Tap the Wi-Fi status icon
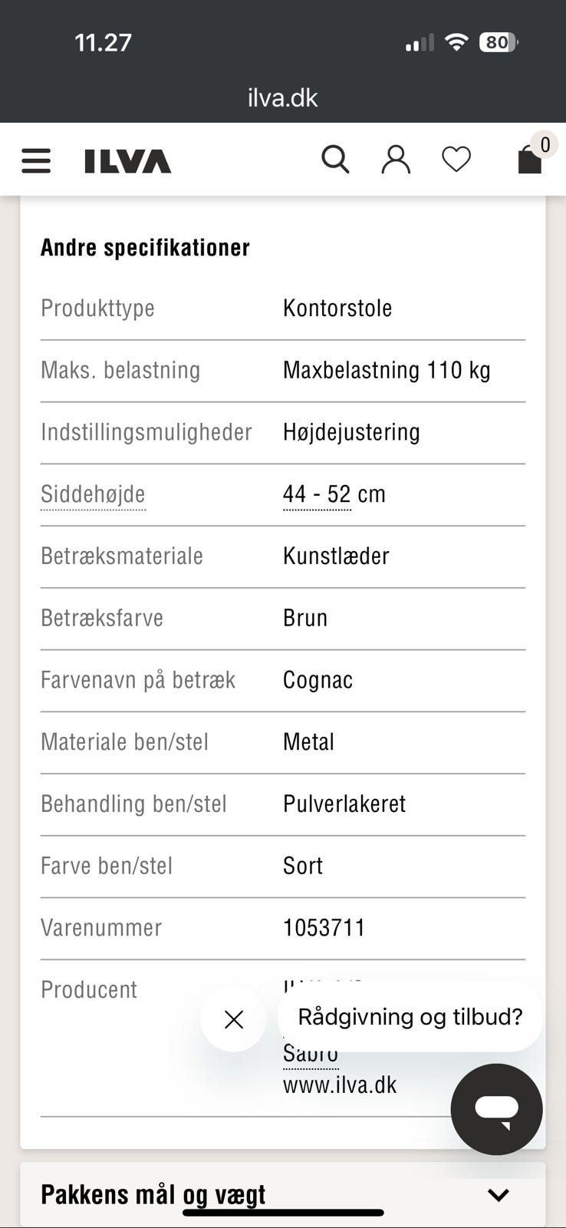This screenshot has width=566, height=1228. point(456,42)
